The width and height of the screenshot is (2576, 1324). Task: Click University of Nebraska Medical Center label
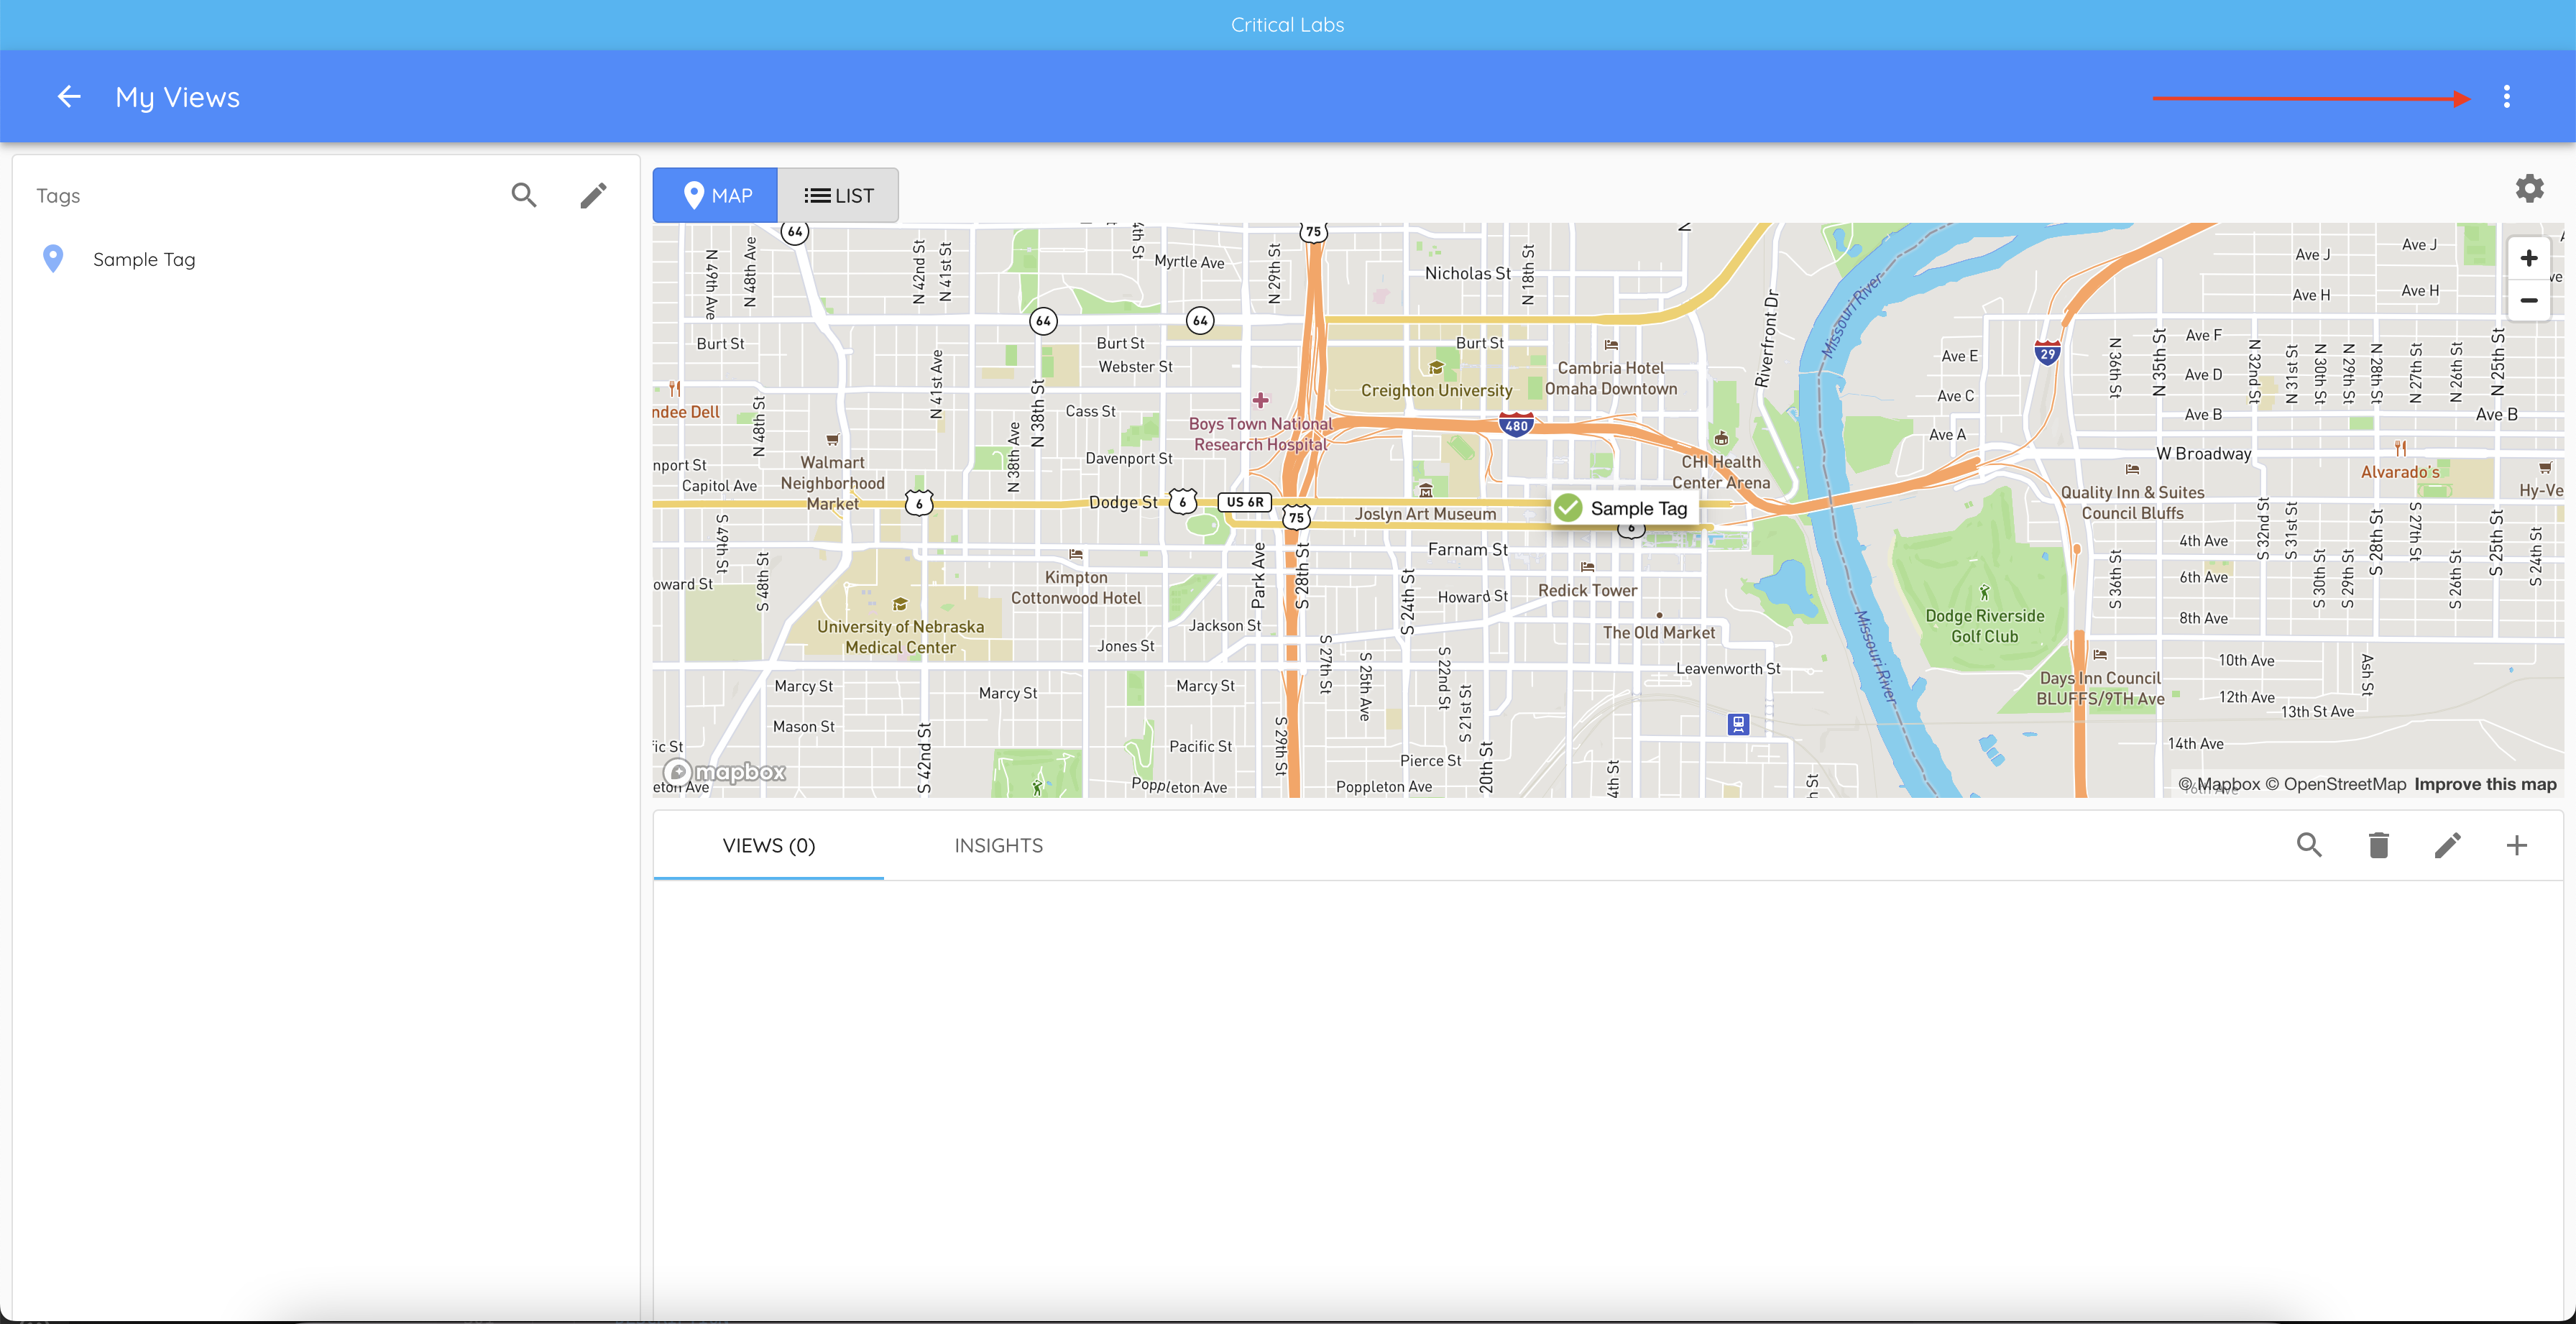(900, 637)
